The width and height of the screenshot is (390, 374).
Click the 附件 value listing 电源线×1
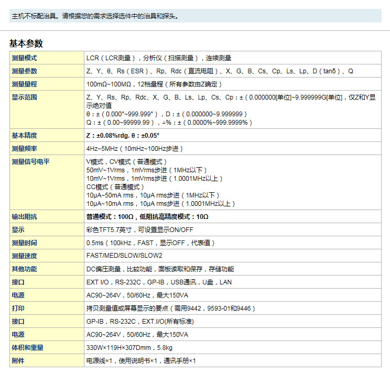[x=141, y=361]
